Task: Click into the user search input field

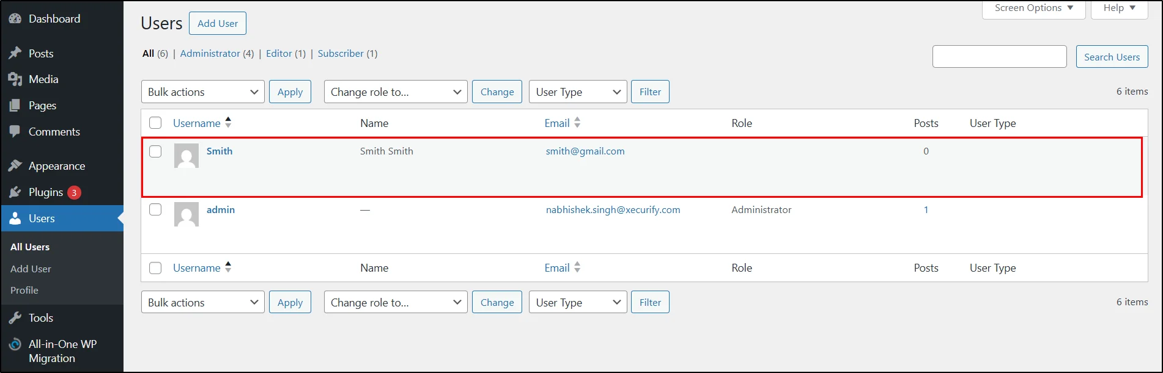Action: point(1000,57)
